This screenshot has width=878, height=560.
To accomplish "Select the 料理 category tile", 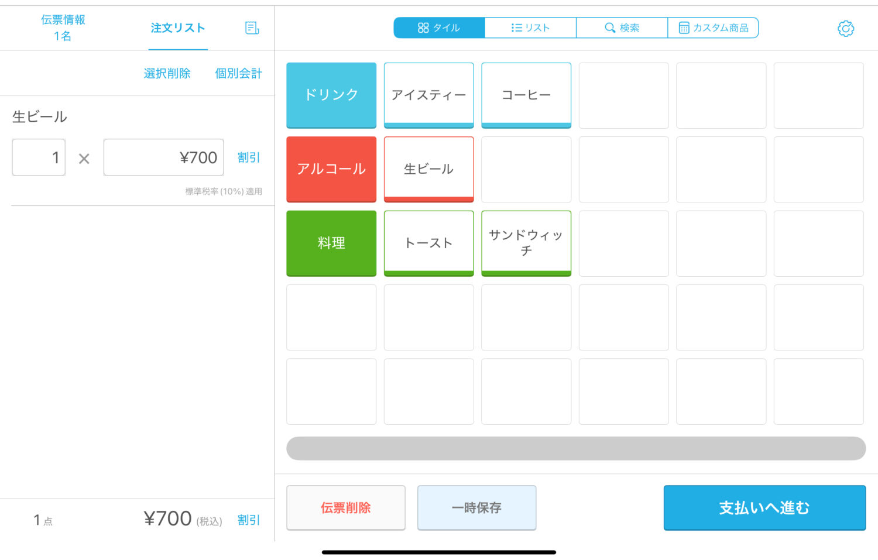I will click(331, 243).
